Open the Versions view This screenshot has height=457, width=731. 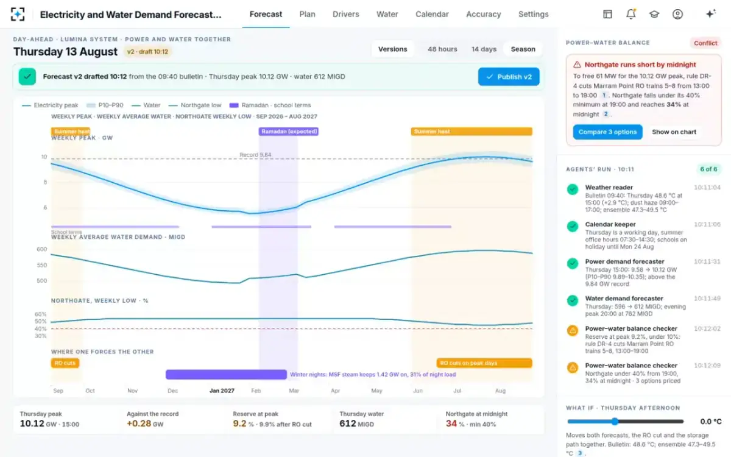click(393, 49)
